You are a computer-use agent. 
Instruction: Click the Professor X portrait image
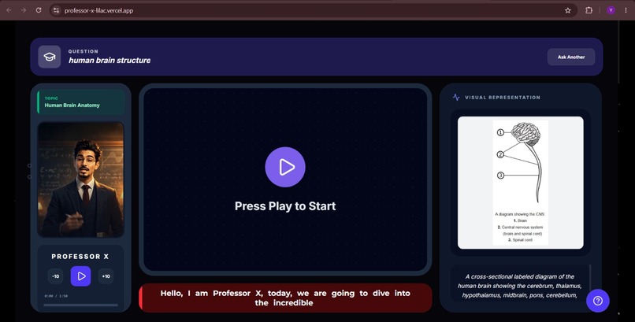pyautogui.click(x=81, y=180)
